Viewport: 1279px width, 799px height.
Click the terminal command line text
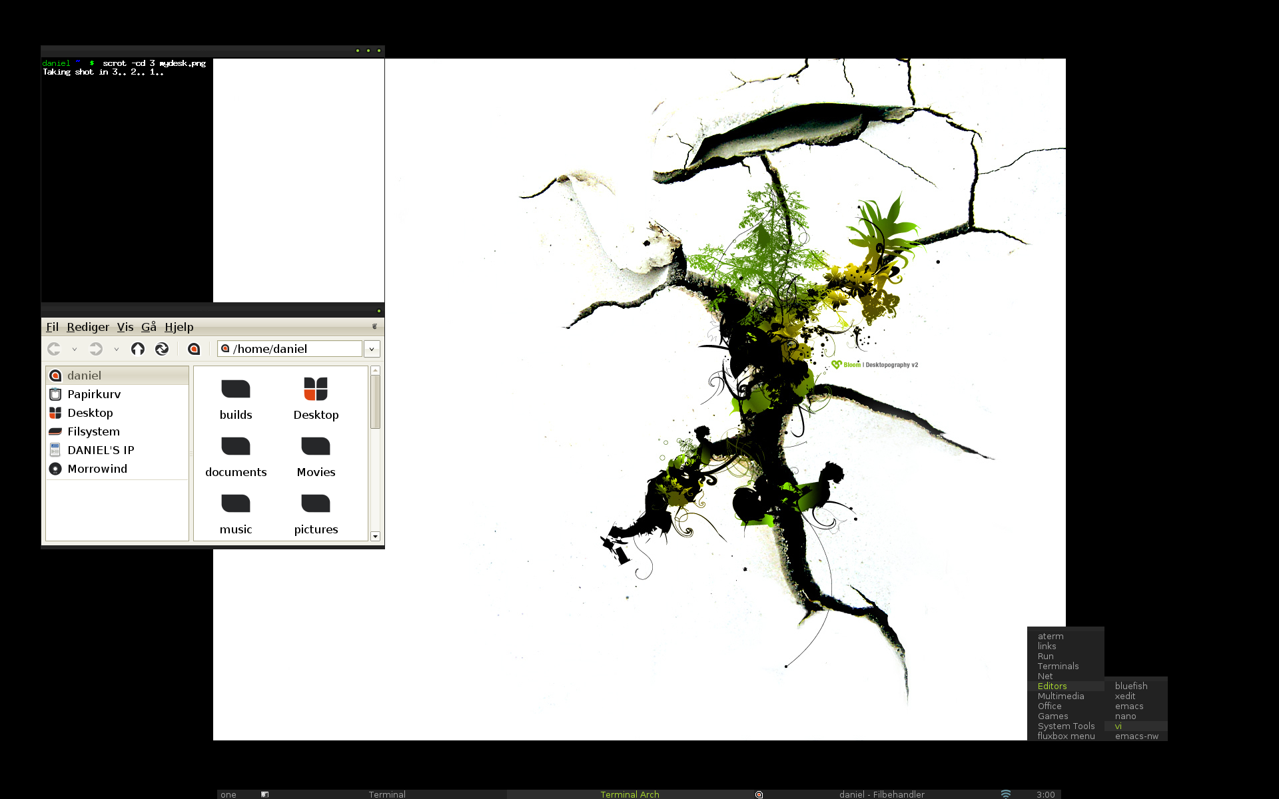pyautogui.click(x=154, y=63)
